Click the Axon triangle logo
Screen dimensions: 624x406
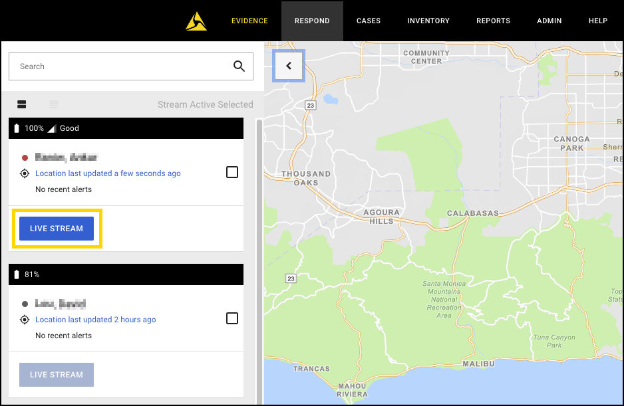pyautogui.click(x=196, y=22)
